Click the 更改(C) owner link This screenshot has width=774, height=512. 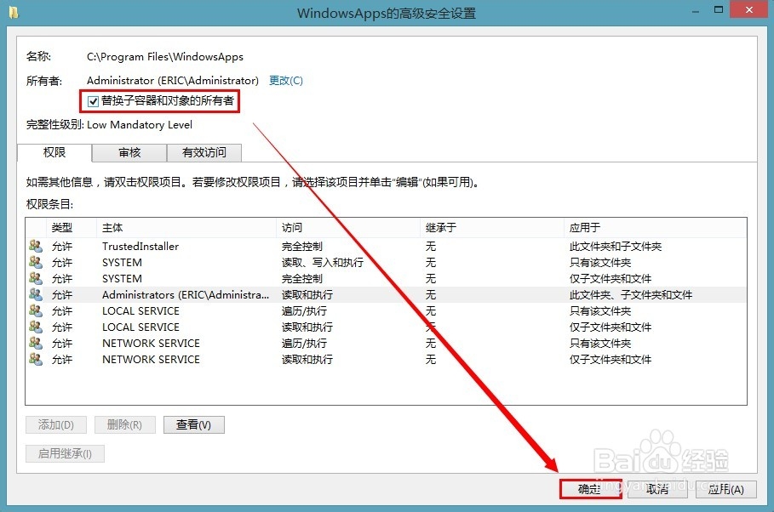[284, 80]
